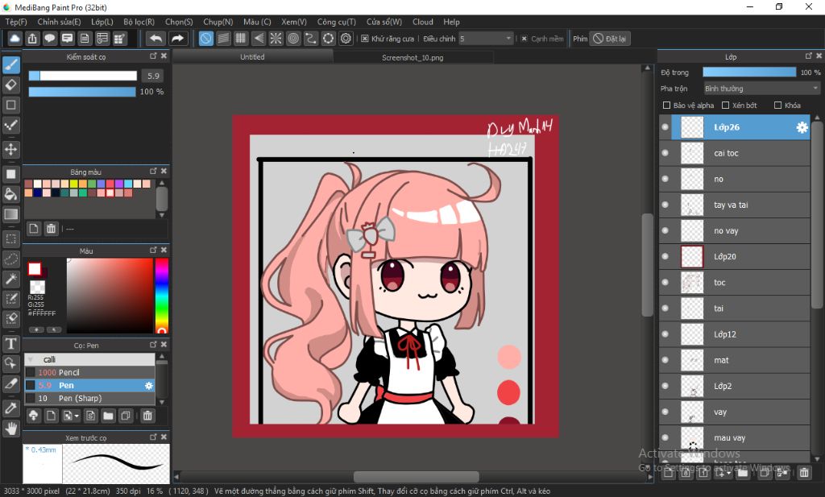Select the Brush tool in left toolbar
The height and width of the screenshot is (497, 825).
pos(11,64)
